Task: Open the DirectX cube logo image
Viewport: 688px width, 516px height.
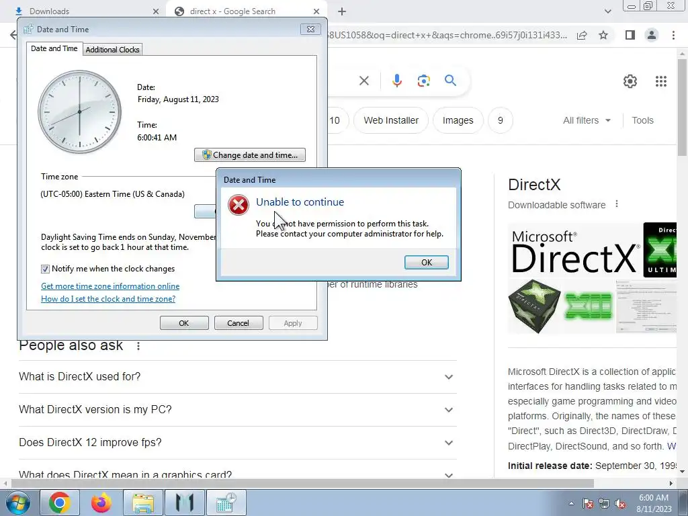Action: click(534, 306)
